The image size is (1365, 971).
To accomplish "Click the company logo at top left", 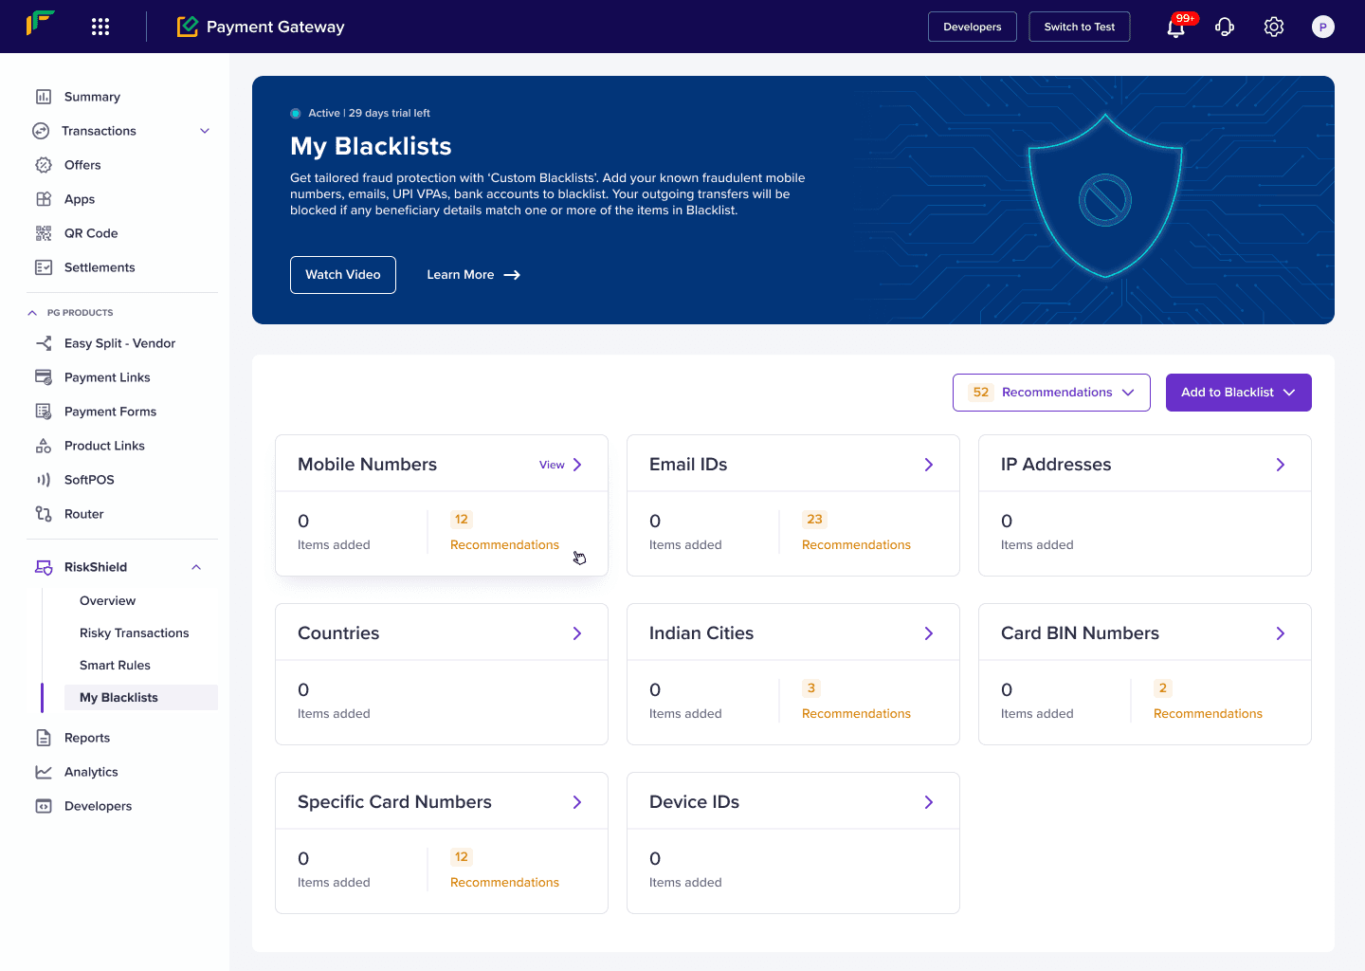I will tap(40, 23).
